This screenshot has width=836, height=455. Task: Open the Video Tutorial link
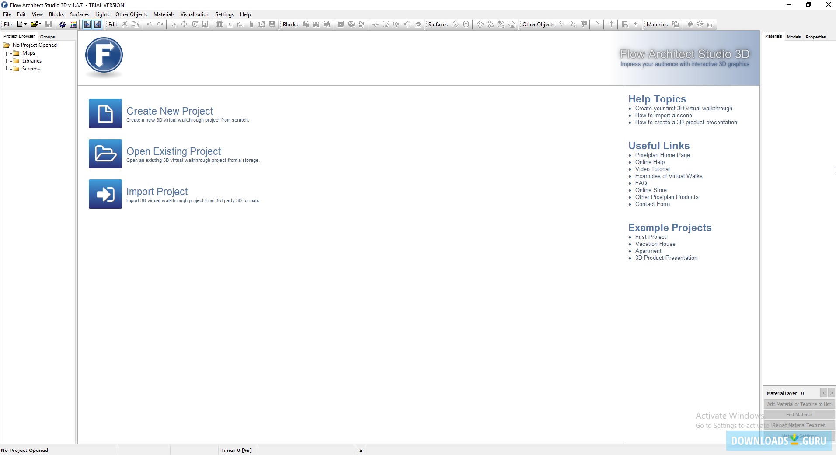tap(652, 169)
